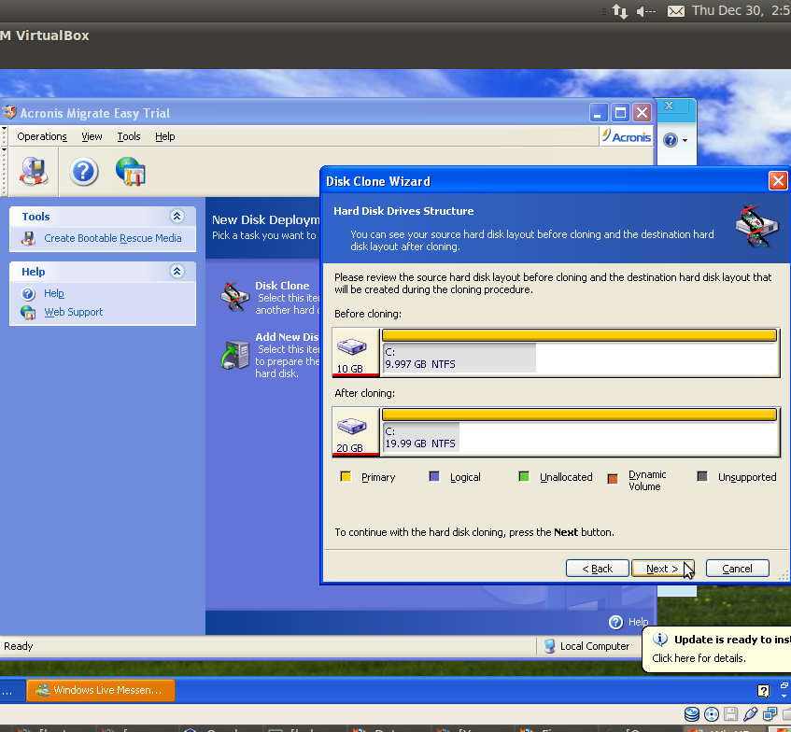Close the small window behind Acronis
This screenshot has height=732, width=791.
669,106
